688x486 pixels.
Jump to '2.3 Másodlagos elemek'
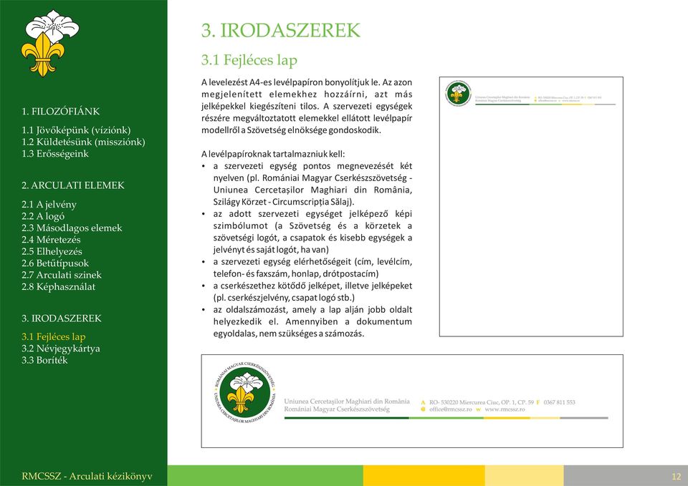coord(72,228)
